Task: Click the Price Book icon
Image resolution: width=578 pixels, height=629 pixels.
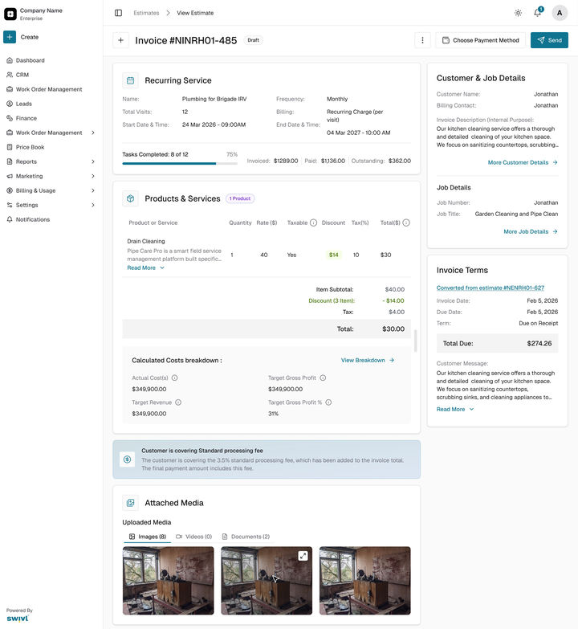Action: coord(10,147)
